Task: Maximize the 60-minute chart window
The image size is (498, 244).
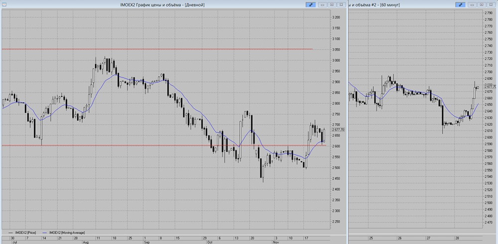Action: [x=481, y=5]
